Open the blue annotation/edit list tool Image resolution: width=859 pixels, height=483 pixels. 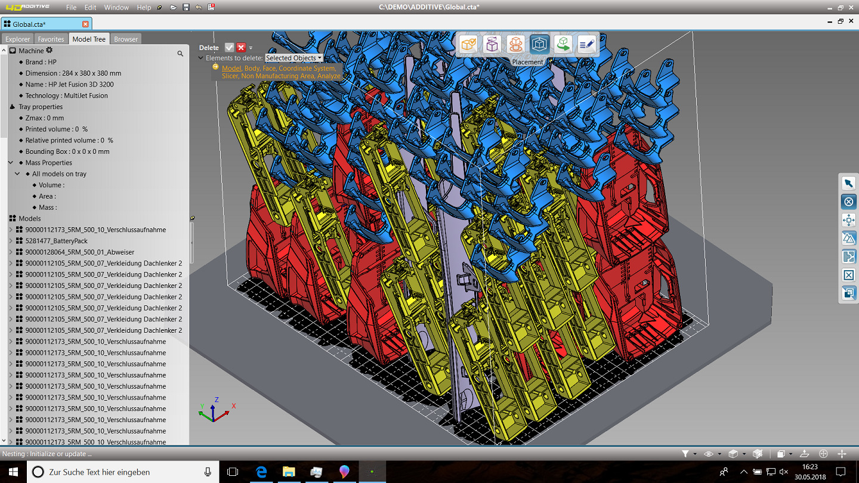[586, 44]
